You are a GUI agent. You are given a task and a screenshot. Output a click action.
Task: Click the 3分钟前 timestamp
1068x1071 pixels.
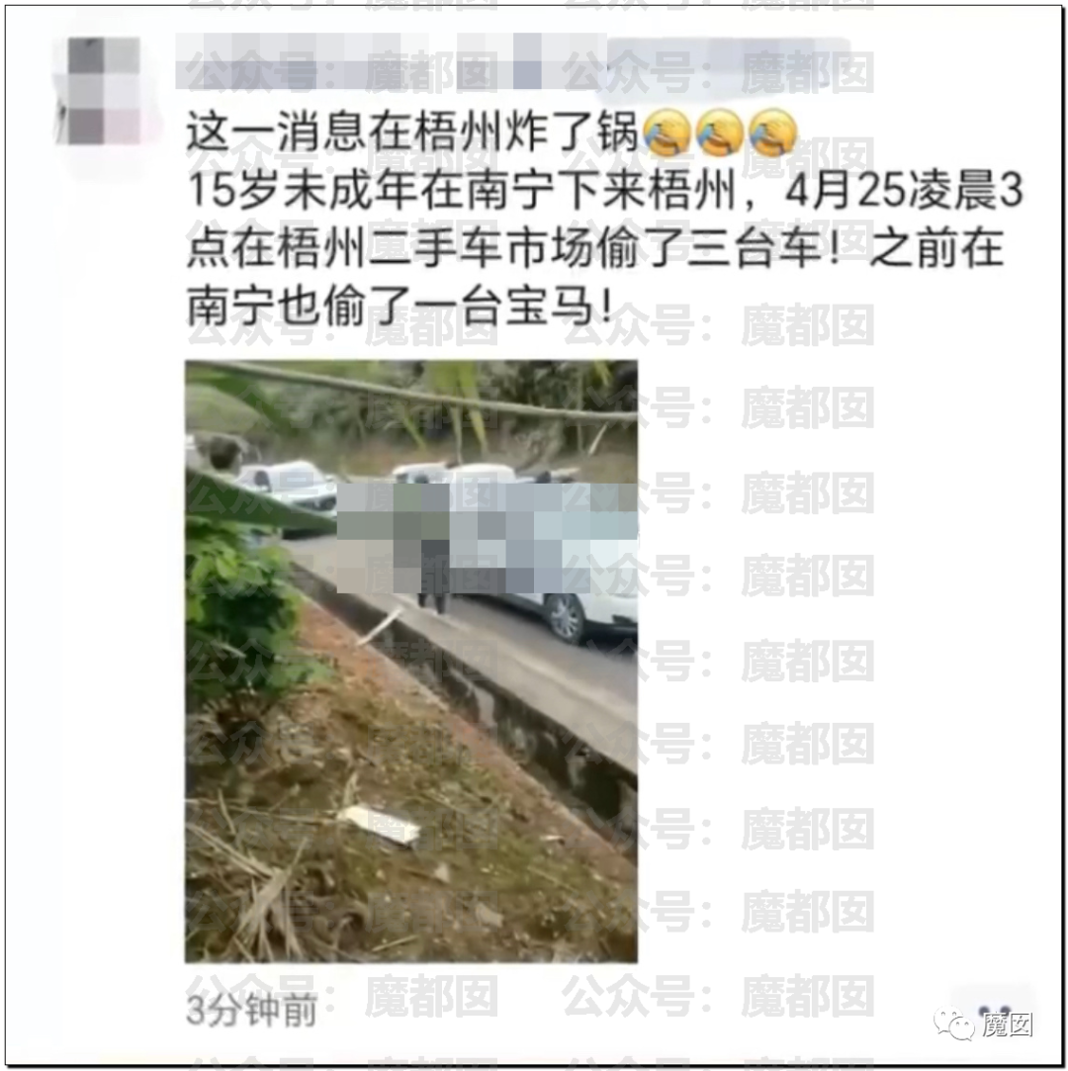click(251, 1011)
